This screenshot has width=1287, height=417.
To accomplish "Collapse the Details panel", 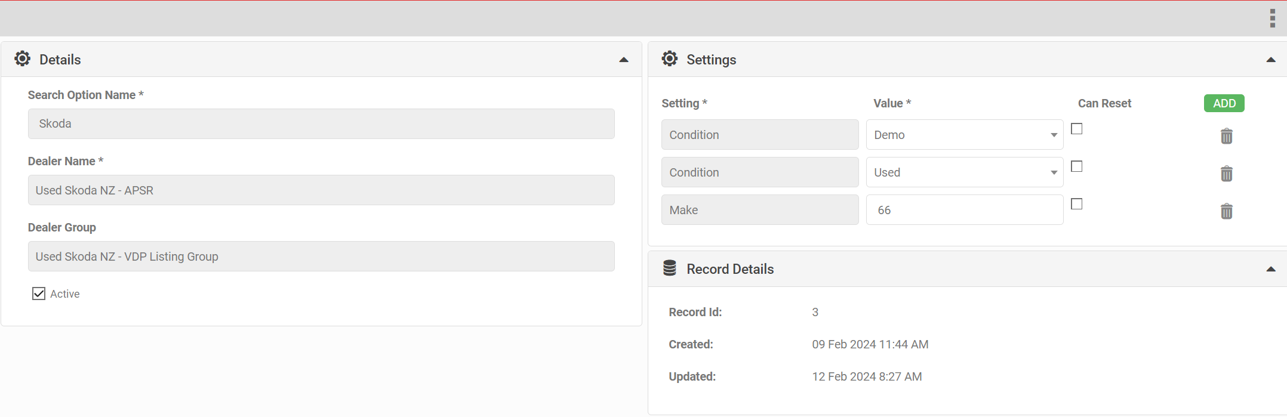I will click(x=624, y=60).
